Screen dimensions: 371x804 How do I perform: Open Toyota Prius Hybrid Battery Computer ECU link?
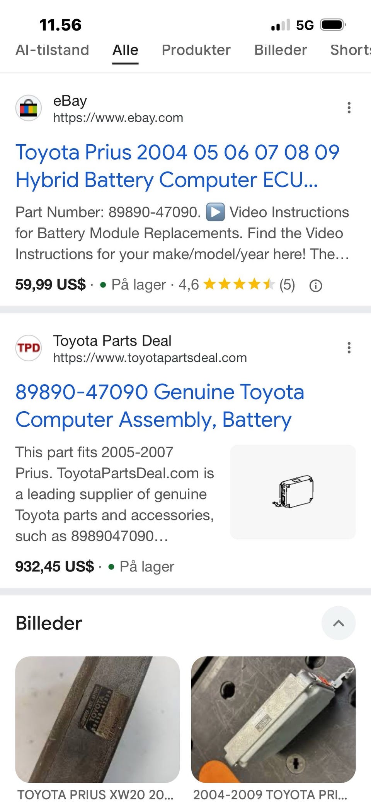point(177,166)
